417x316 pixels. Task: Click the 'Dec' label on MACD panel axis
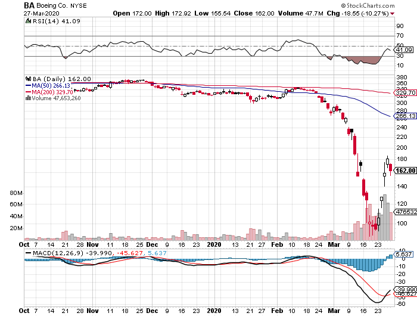click(152, 311)
